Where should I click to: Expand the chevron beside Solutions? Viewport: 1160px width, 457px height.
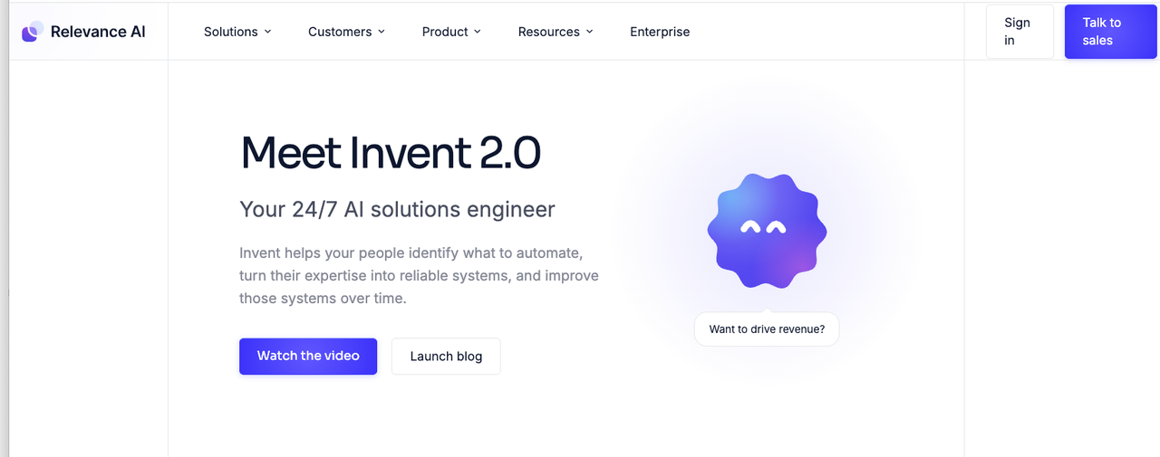point(267,32)
